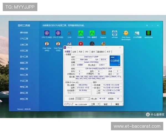
Task: Open the 烤鸡工具 sidebar category
Action: (x=24, y=87)
